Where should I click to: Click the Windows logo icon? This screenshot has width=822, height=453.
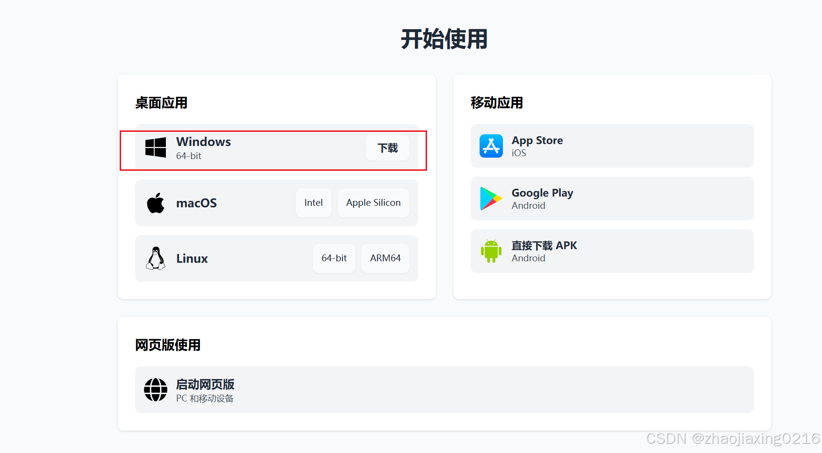pyautogui.click(x=156, y=147)
